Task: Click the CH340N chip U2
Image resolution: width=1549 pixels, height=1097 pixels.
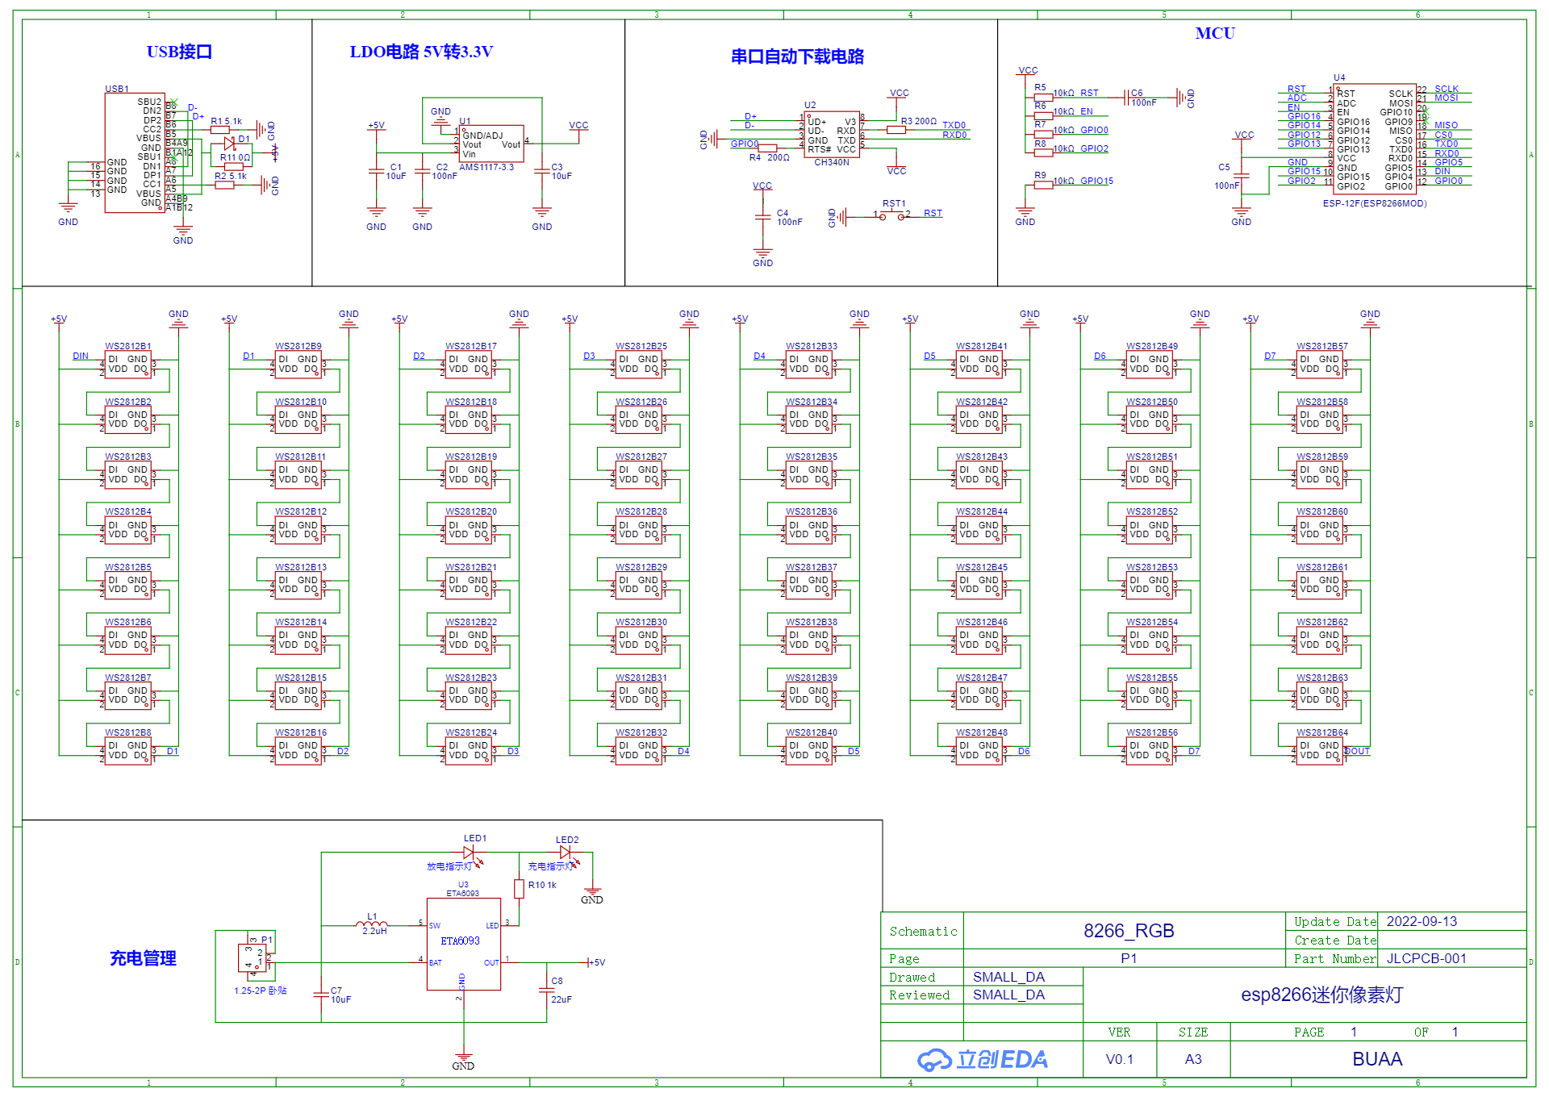Action: [x=832, y=135]
